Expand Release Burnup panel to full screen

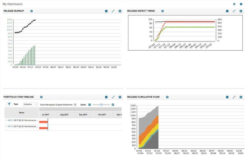[113, 11]
